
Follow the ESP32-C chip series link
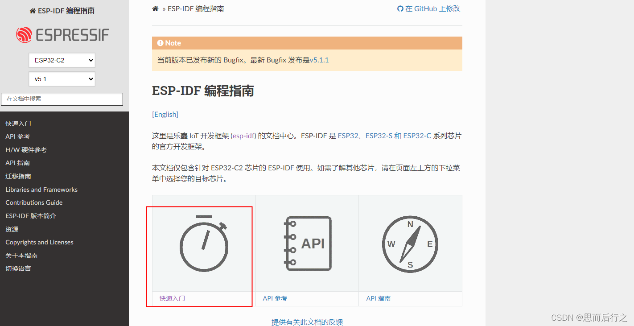pos(417,136)
